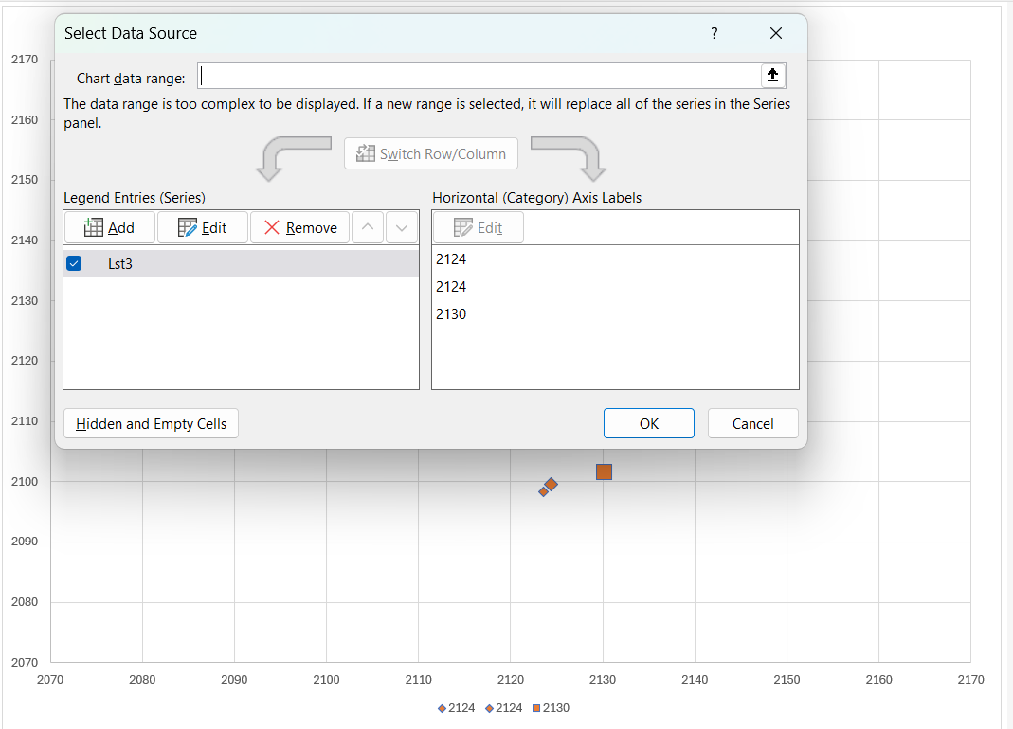This screenshot has height=729, width=1013.
Task: Click the 2170 vertical axis label
Action: click(x=25, y=60)
